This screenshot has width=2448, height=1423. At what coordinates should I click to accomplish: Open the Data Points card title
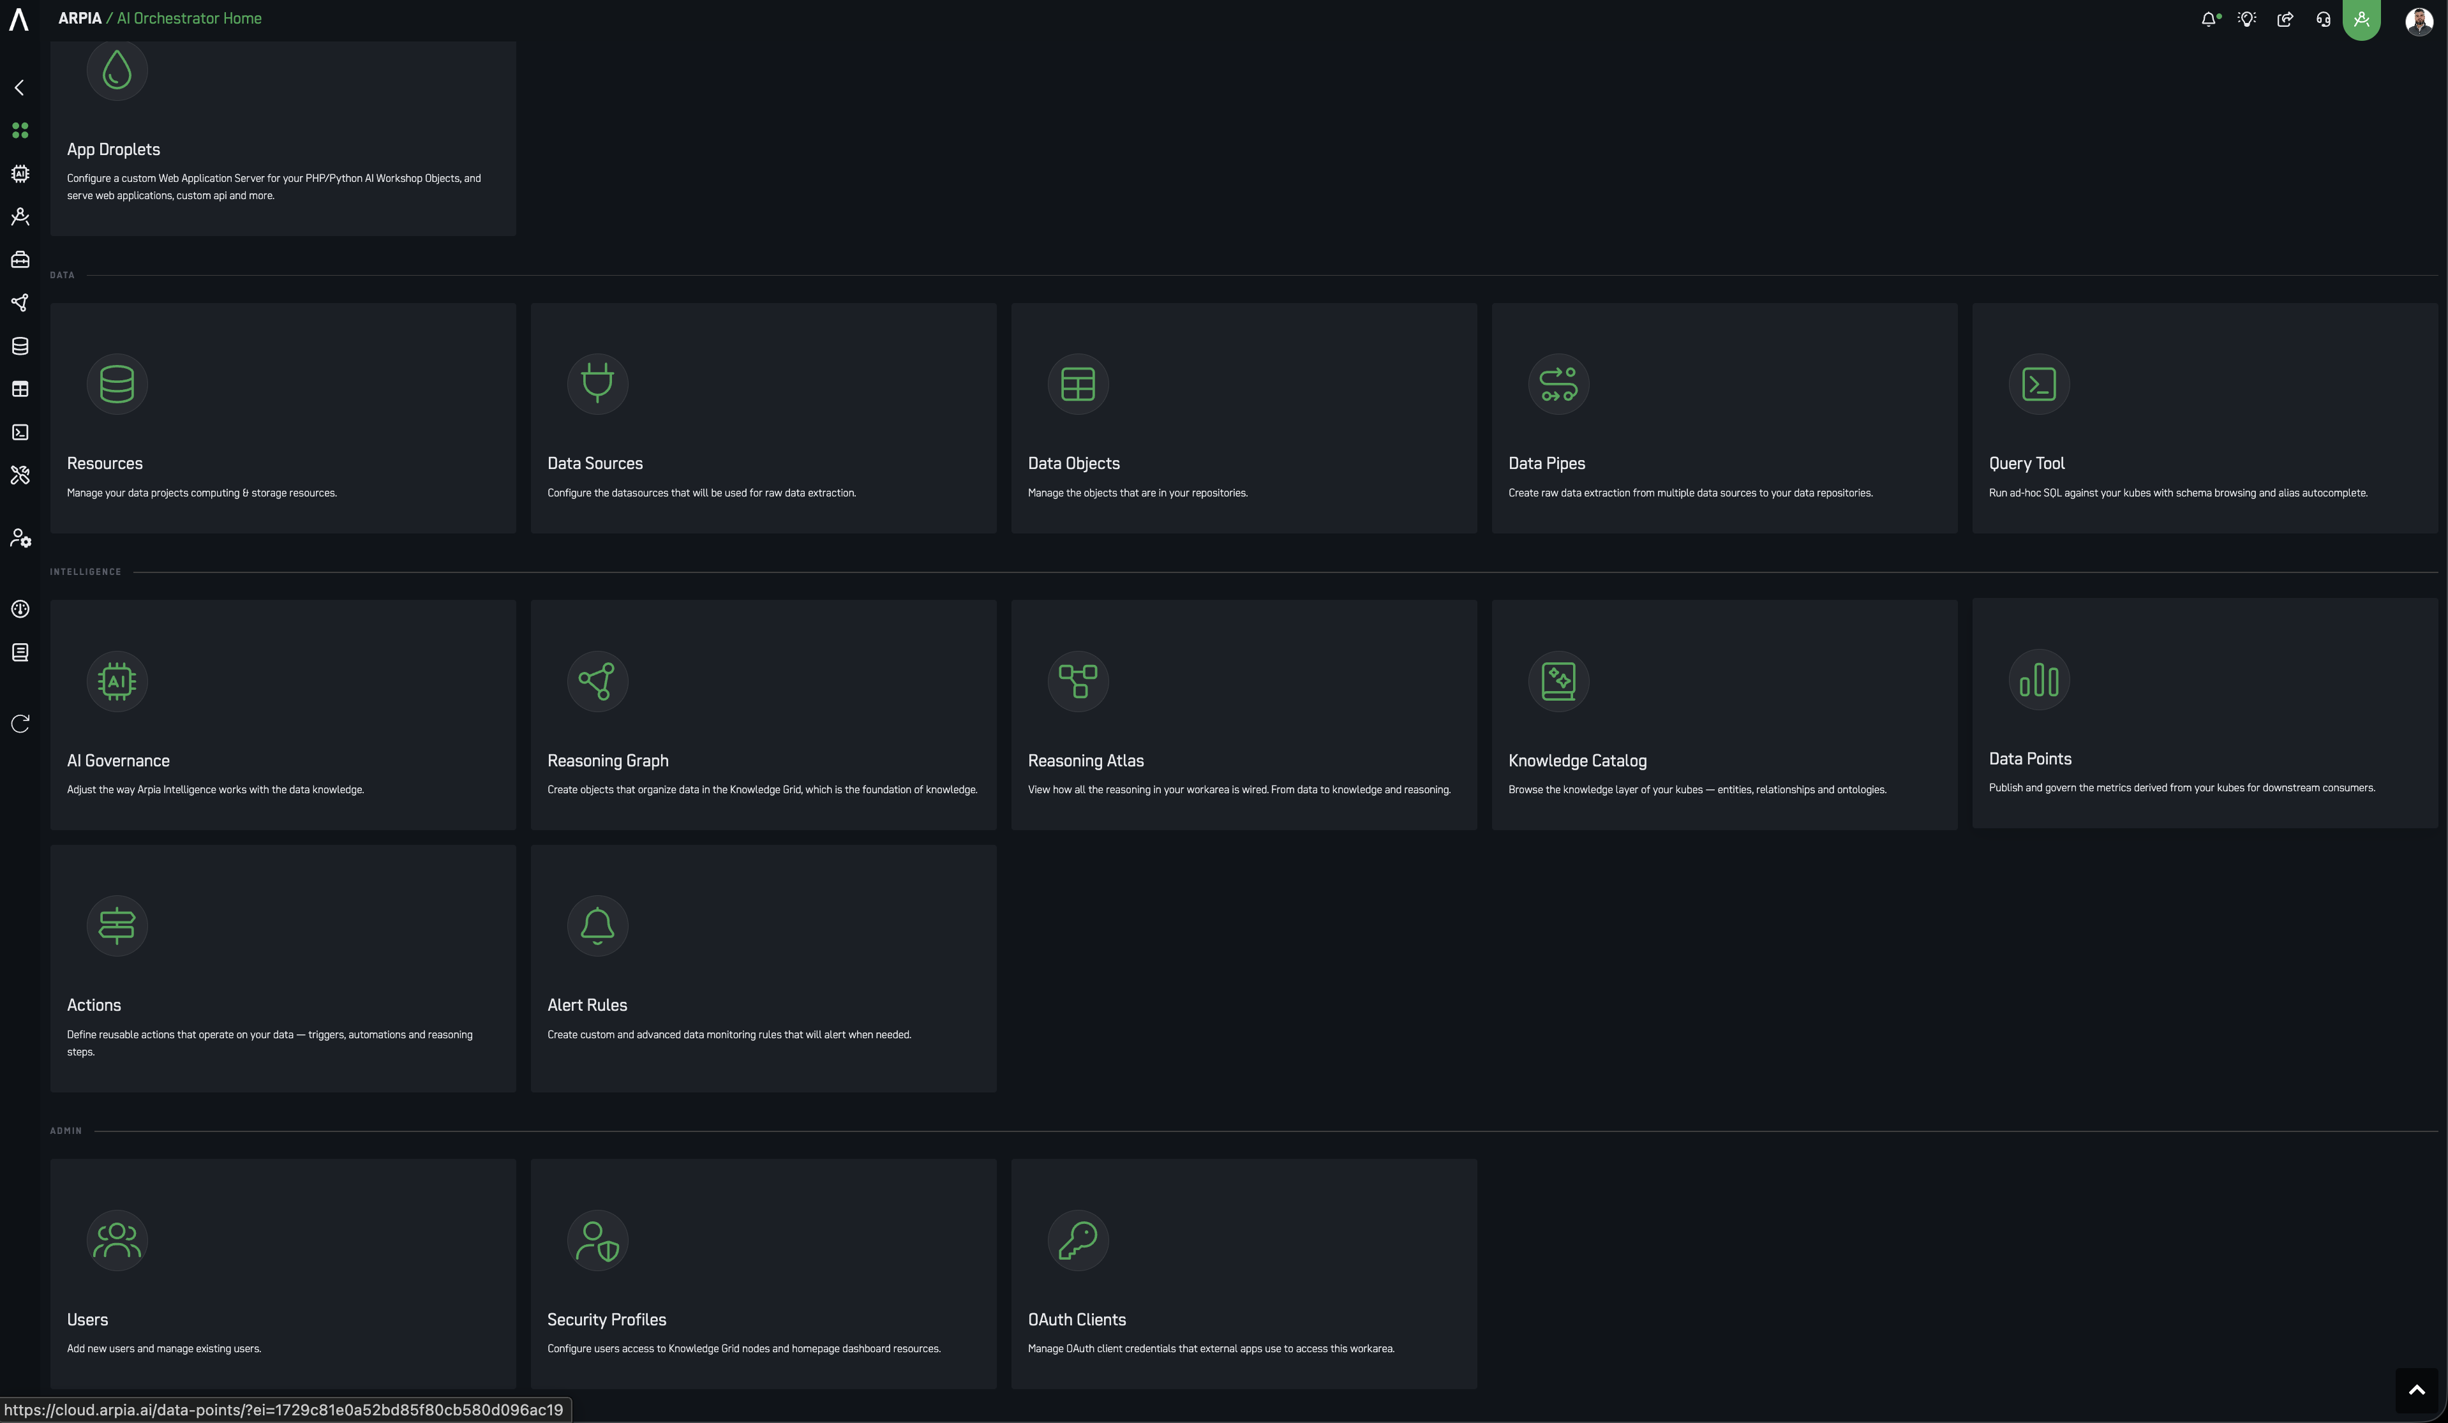coord(2030,759)
